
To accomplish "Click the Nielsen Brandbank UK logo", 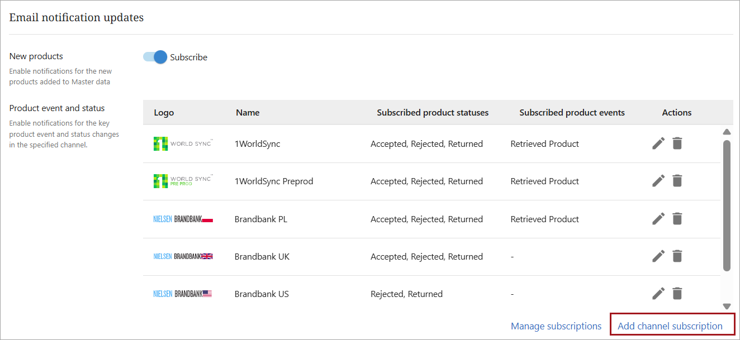I will pos(183,256).
